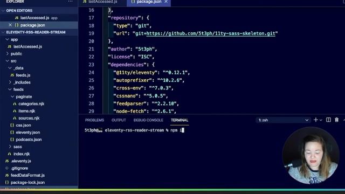Open .eleventy.js config file

[21, 161]
